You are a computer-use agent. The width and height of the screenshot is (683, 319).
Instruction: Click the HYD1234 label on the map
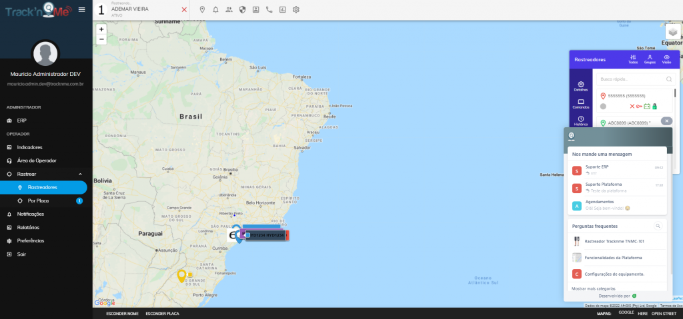pyautogui.click(x=267, y=236)
